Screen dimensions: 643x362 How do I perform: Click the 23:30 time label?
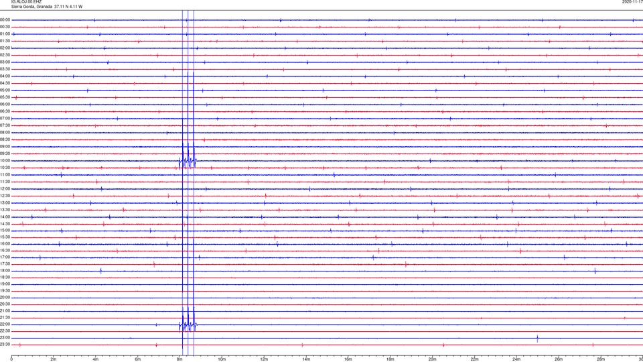pyautogui.click(x=5, y=345)
